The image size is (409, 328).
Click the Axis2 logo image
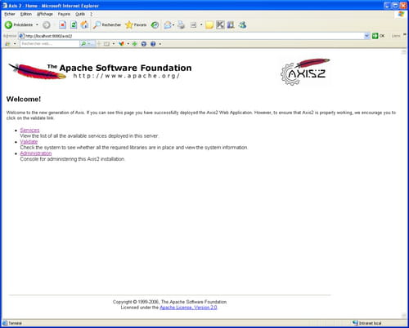point(305,72)
